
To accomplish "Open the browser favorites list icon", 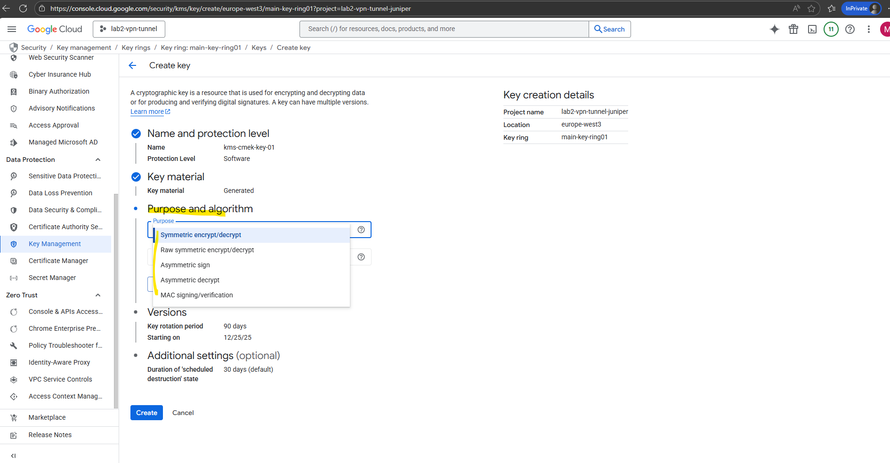I will (x=832, y=8).
